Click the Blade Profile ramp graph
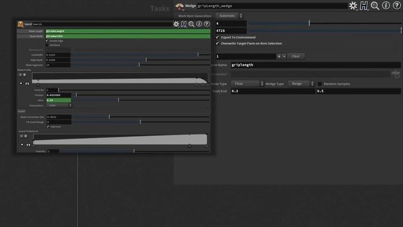 pos(120,78)
